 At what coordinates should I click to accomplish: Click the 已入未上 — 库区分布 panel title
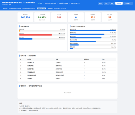78,26
